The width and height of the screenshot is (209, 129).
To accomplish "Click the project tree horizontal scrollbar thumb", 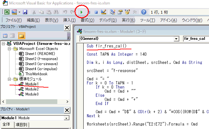I will 32,102.
